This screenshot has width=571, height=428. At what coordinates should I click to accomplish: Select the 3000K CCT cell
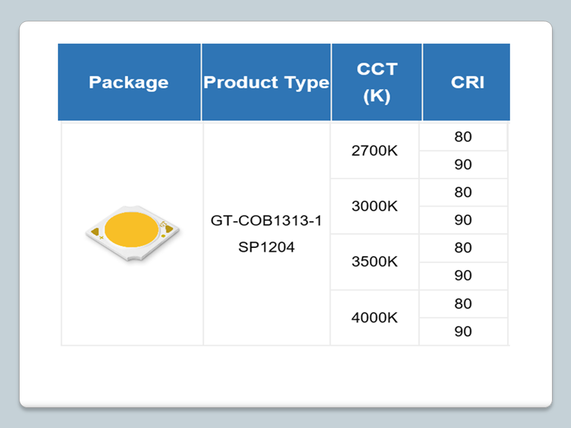click(375, 207)
